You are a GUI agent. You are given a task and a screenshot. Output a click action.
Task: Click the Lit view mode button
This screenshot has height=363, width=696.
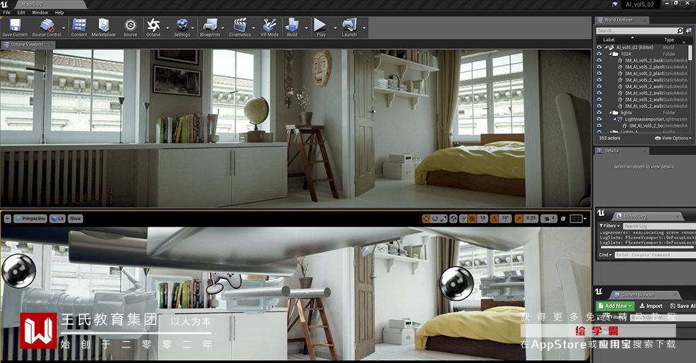pos(57,218)
